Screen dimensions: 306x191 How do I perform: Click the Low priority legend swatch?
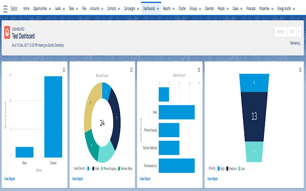pyautogui.click(x=239, y=169)
